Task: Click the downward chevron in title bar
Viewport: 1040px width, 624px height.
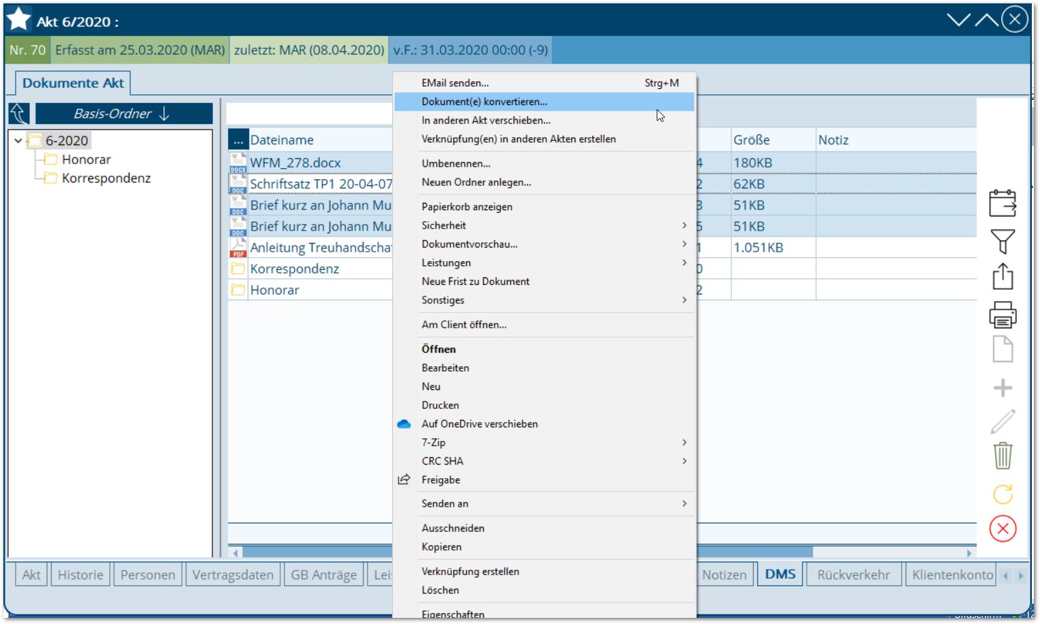Action: coord(959,20)
